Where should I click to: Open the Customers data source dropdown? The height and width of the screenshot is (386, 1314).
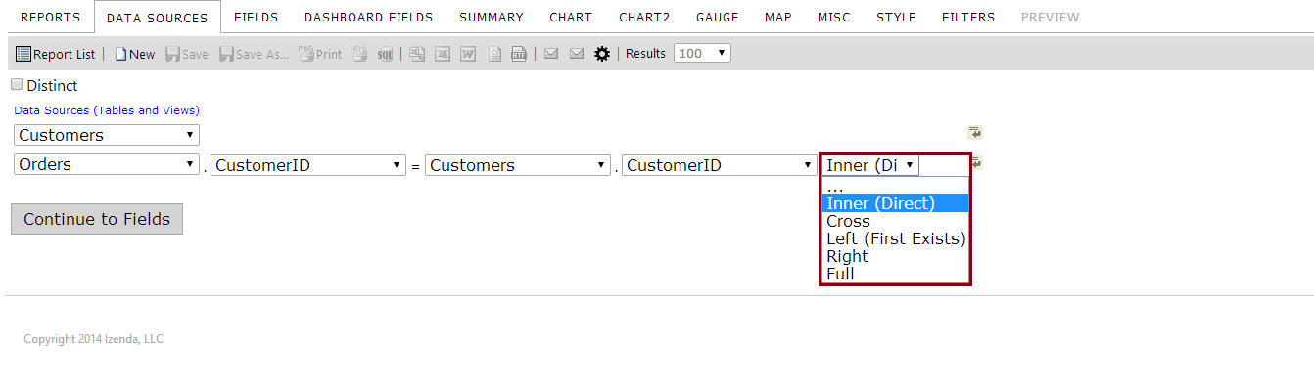coord(107,135)
